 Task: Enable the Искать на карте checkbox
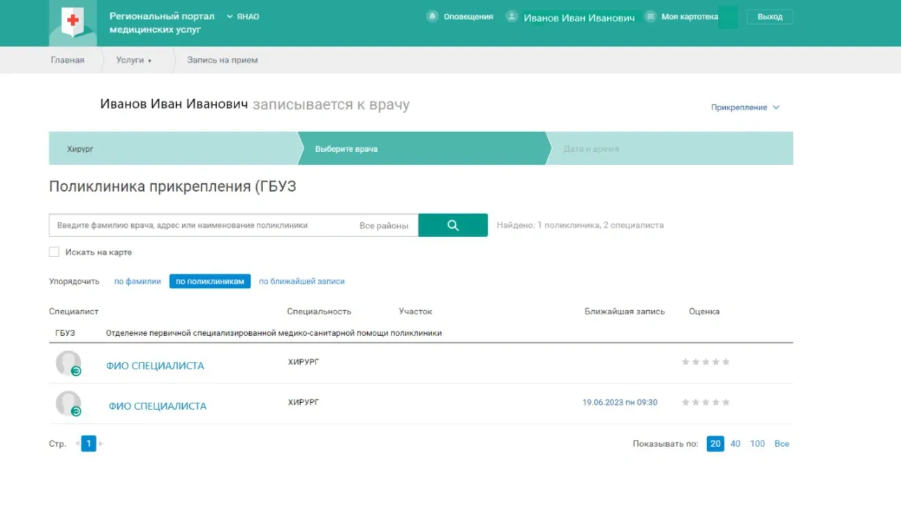click(54, 252)
